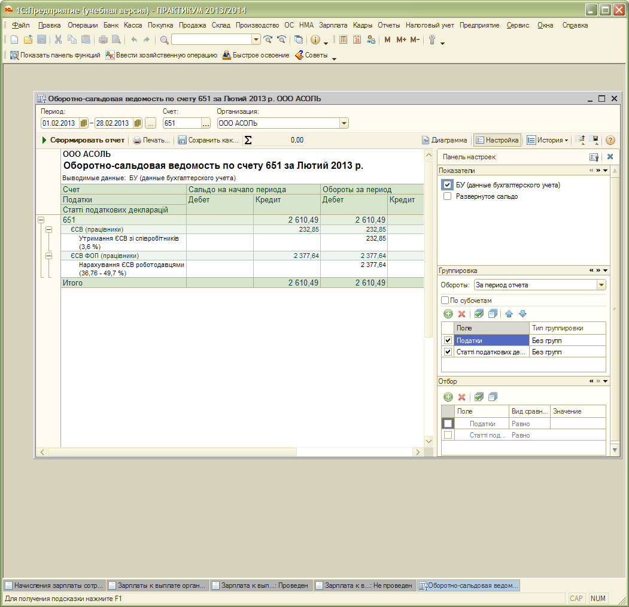This screenshot has width=629, height=607.
Task: Delete filter with red X in Отбор
Action: click(461, 397)
